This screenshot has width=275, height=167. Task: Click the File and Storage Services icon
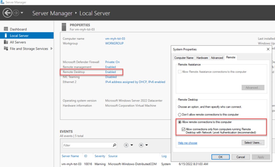(6, 49)
